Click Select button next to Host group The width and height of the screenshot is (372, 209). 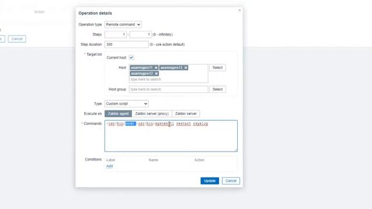click(x=217, y=89)
